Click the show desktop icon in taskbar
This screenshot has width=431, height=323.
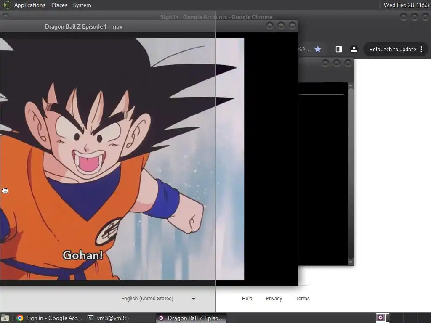click(x=5, y=318)
